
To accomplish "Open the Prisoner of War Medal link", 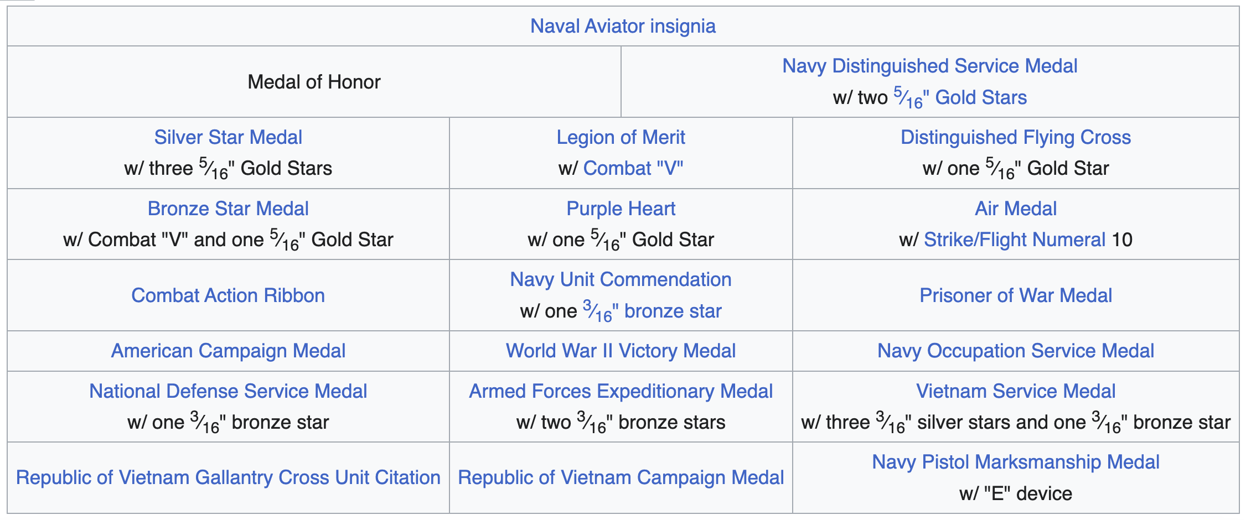I will tap(1015, 295).
